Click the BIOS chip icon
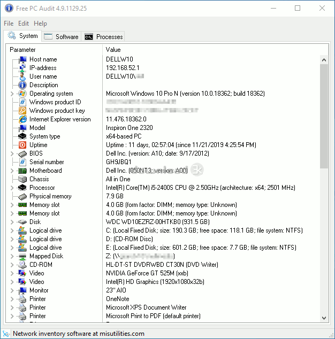Image resolution: width=335 pixels, height=339 pixels. point(22,153)
